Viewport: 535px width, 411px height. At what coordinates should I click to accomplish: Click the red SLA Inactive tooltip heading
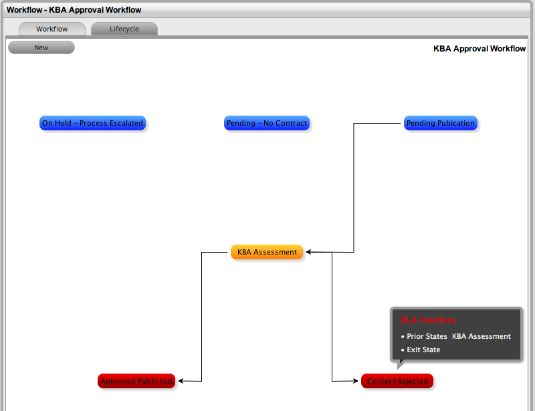coord(428,320)
